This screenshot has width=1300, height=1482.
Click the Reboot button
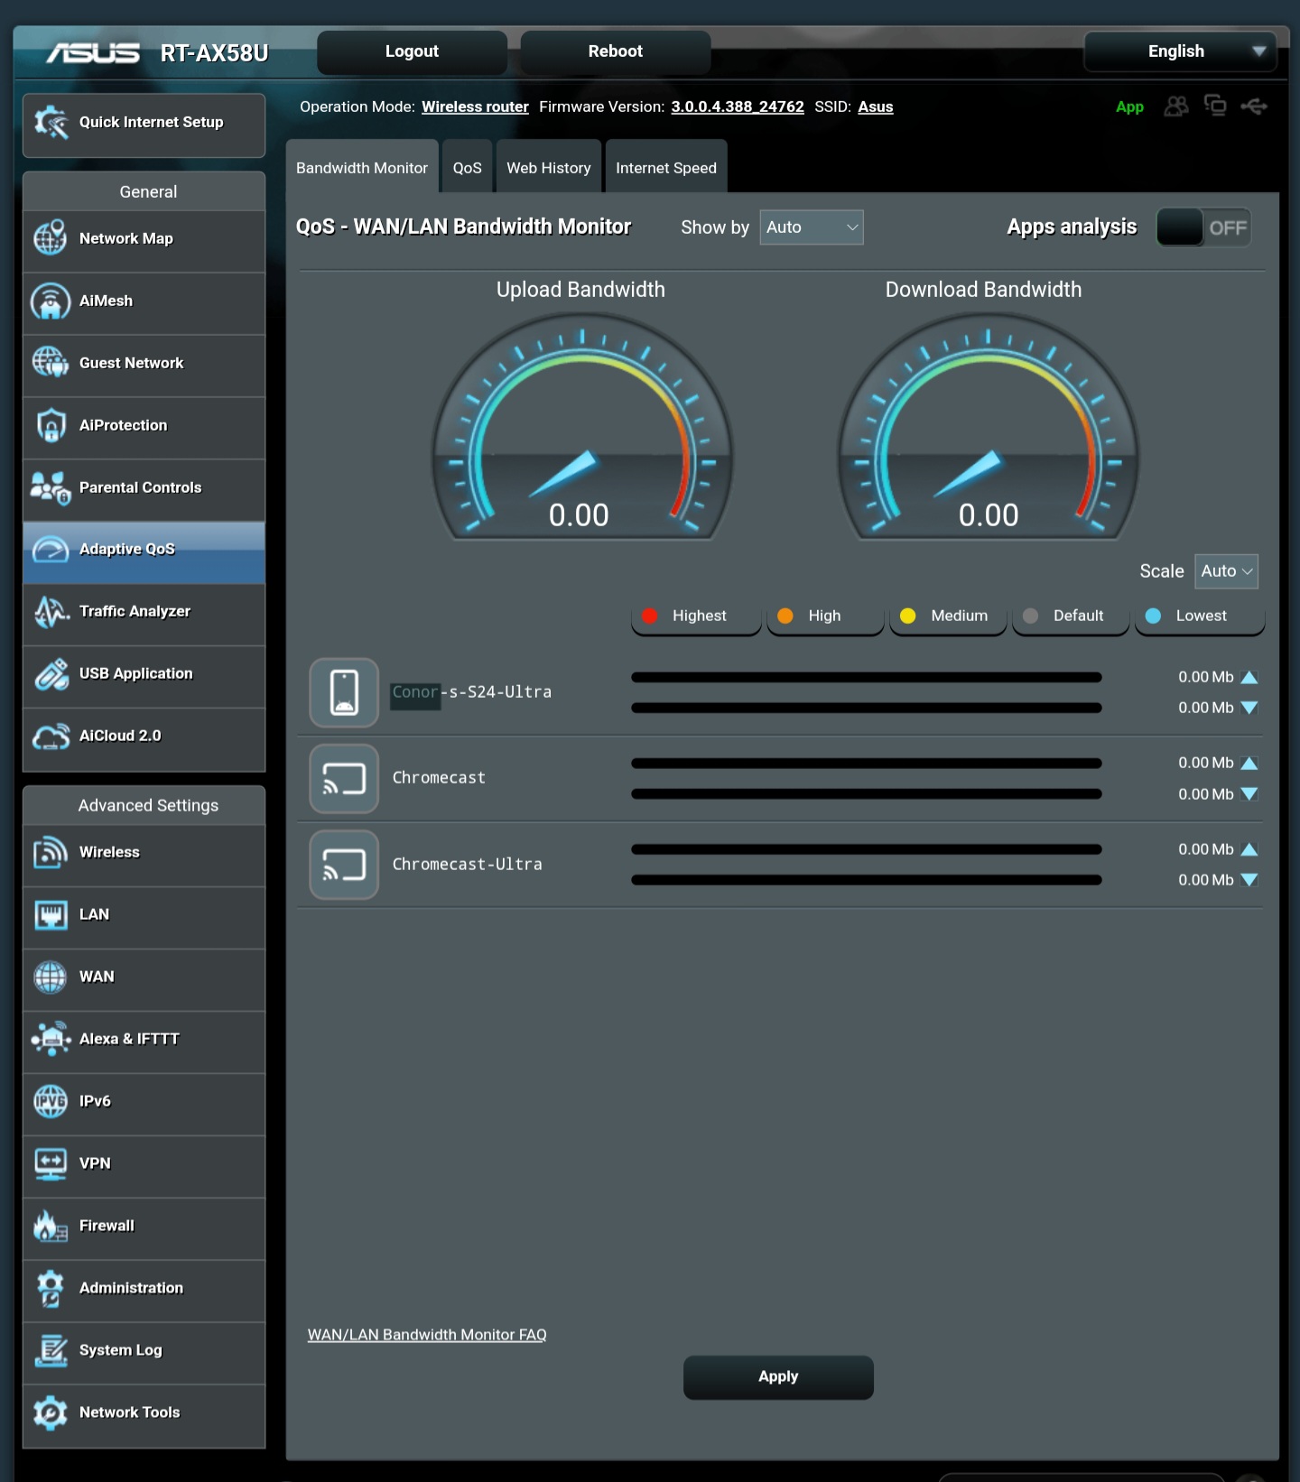click(x=616, y=51)
